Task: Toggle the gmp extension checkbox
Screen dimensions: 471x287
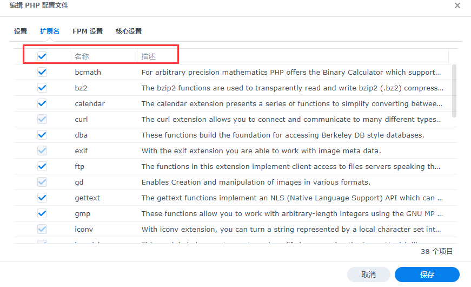Action: [42, 213]
